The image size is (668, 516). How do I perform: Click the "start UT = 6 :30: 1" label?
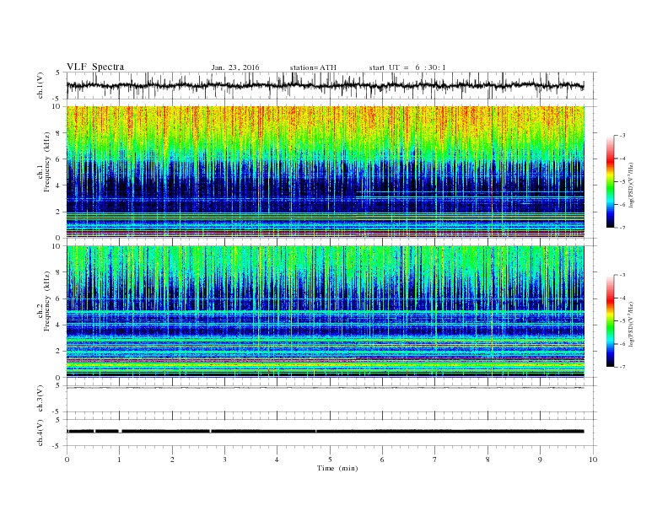coord(407,67)
